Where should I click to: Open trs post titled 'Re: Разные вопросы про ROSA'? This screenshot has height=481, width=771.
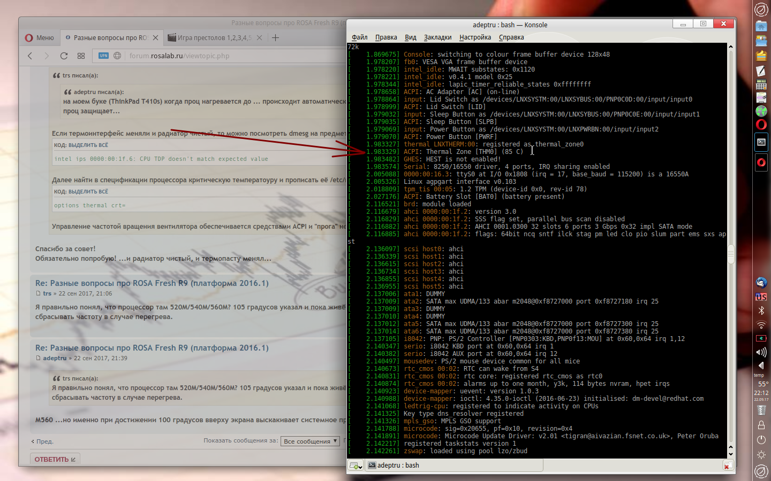pyautogui.click(x=152, y=283)
